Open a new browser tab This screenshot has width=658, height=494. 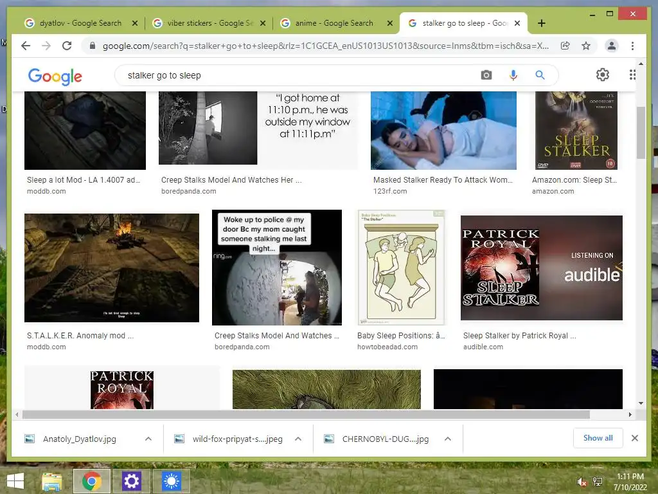pyautogui.click(x=541, y=23)
